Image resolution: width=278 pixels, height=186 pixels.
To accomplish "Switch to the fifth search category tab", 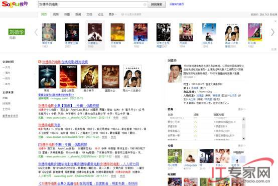I will tap(89, 15).
